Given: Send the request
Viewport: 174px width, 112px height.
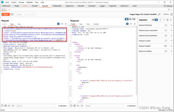Looking at the screenshot, I should click(6, 14).
